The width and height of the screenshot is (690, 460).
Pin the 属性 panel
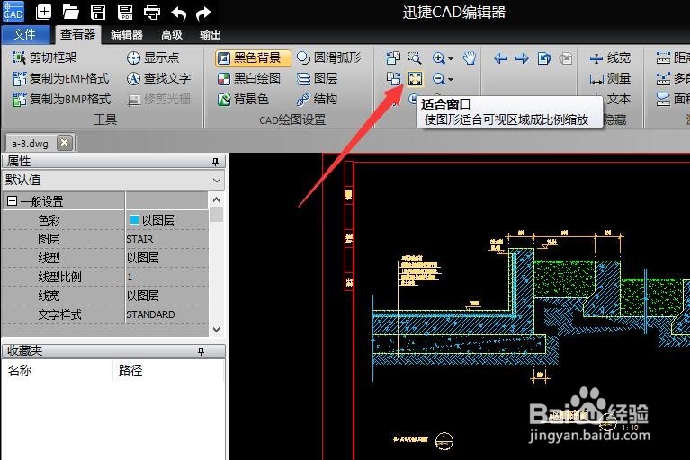215,162
